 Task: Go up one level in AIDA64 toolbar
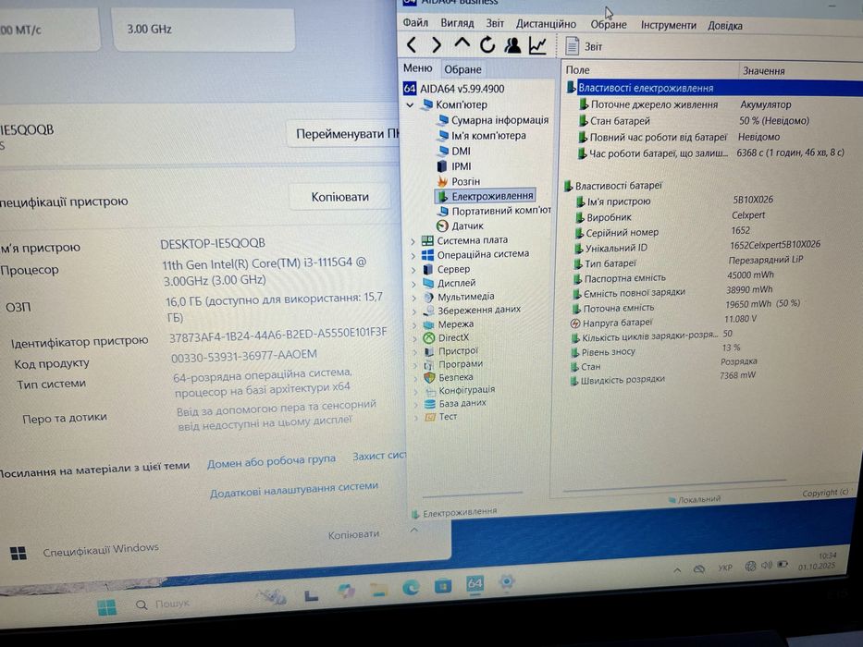point(462,43)
